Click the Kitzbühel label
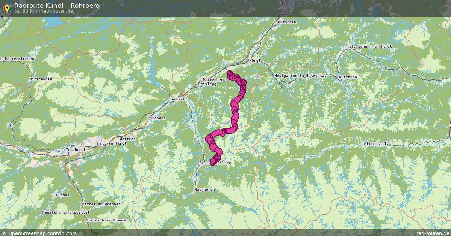The width and height of the screenshot is (451, 236). coord(349,77)
